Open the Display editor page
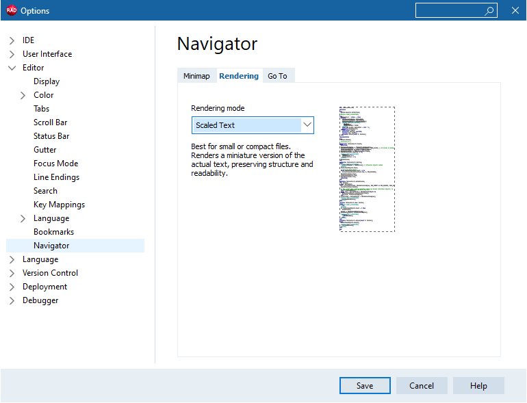 point(47,81)
